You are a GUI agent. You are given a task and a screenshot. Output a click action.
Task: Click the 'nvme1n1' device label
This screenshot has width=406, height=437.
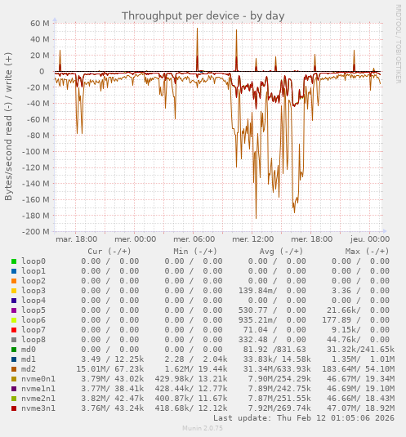[x=38, y=389]
